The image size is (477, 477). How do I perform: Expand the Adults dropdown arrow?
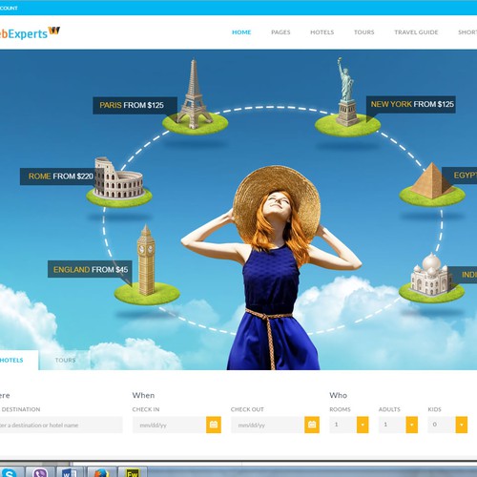coord(412,425)
